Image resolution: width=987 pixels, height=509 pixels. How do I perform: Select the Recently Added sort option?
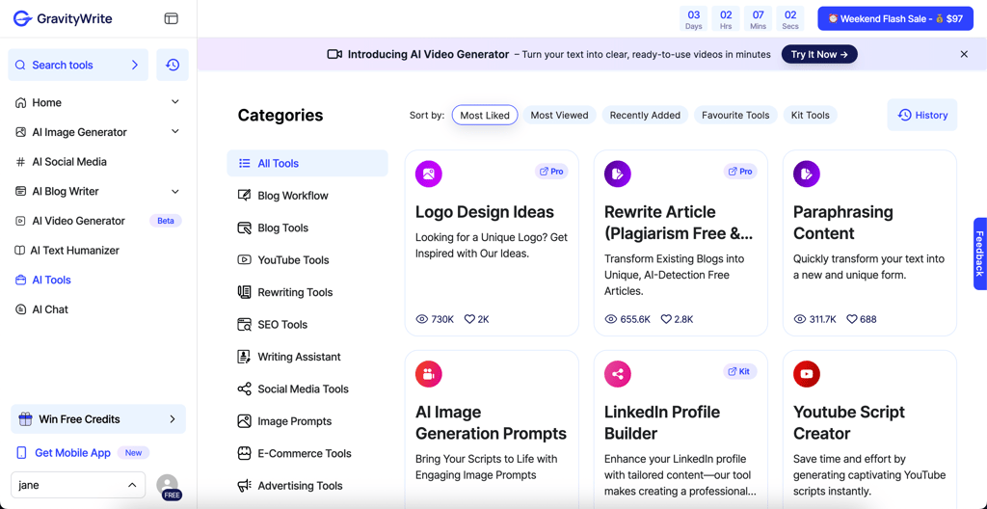point(645,116)
